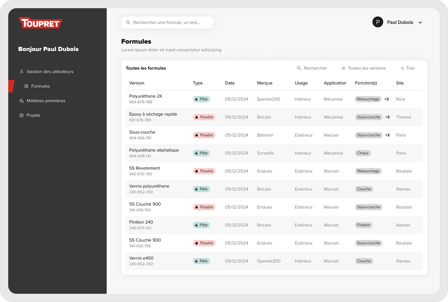Click the filter sliders icon for versions

(x=343, y=68)
